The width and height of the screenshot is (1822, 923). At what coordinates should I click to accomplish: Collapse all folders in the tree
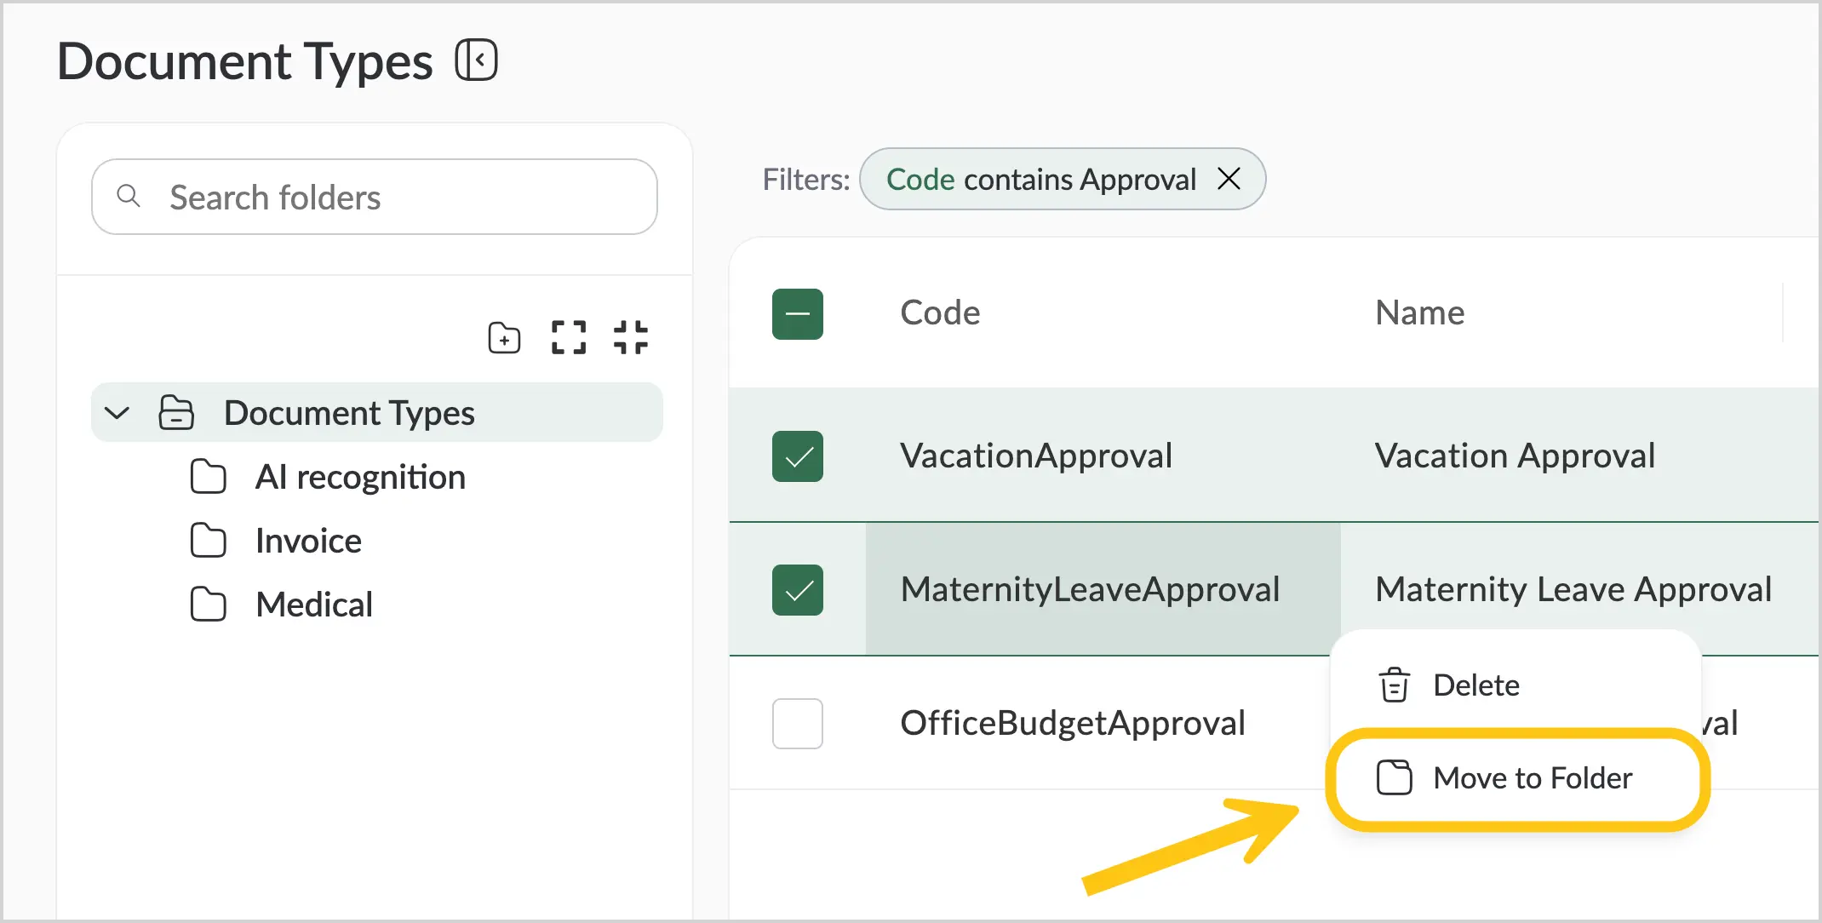[x=631, y=337]
